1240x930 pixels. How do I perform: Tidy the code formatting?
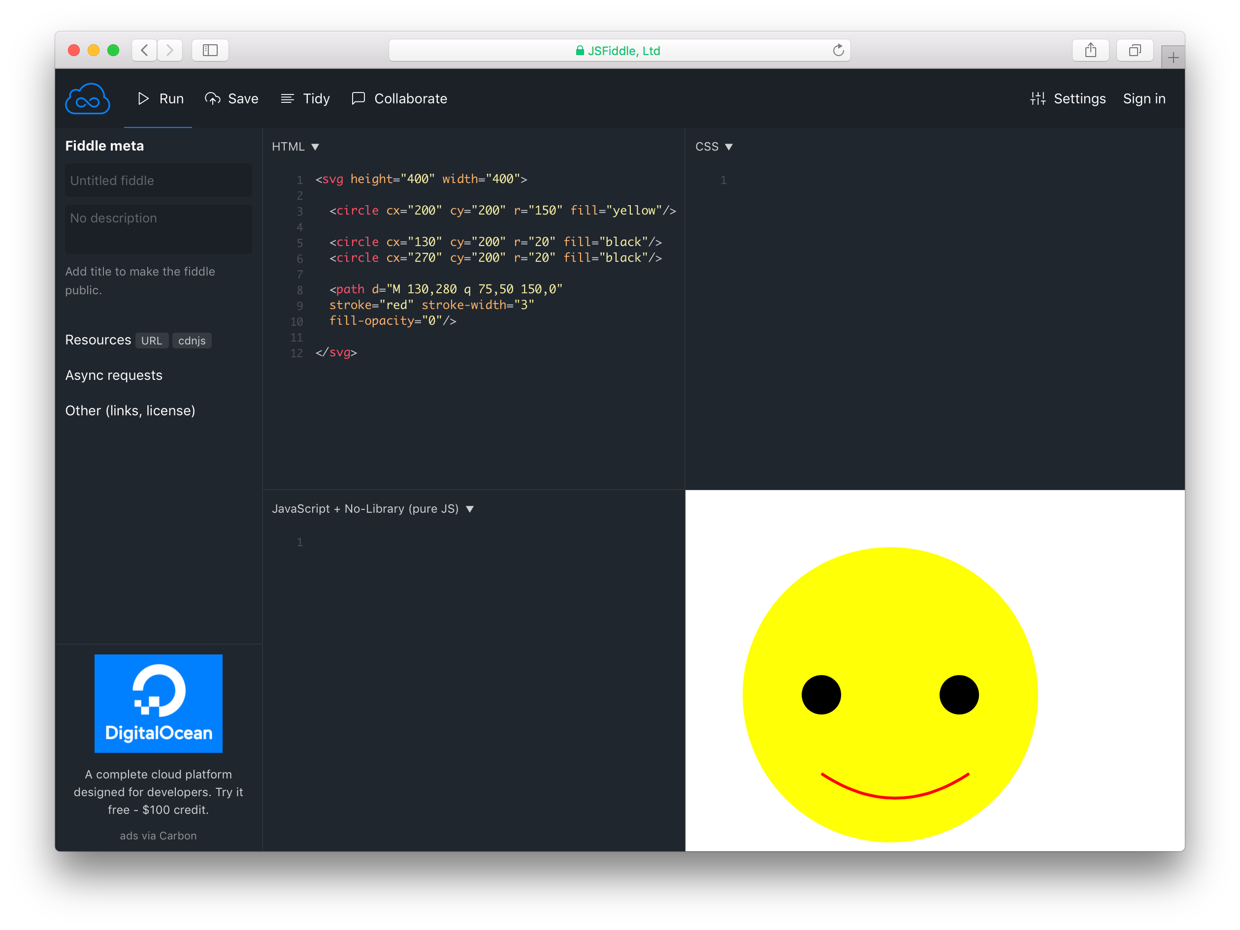point(305,98)
